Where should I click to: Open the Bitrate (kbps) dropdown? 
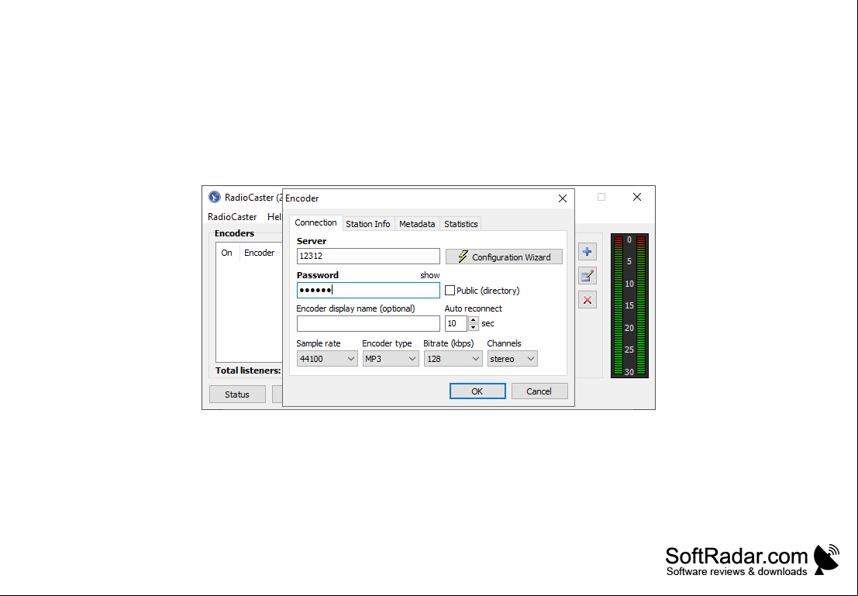[453, 359]
